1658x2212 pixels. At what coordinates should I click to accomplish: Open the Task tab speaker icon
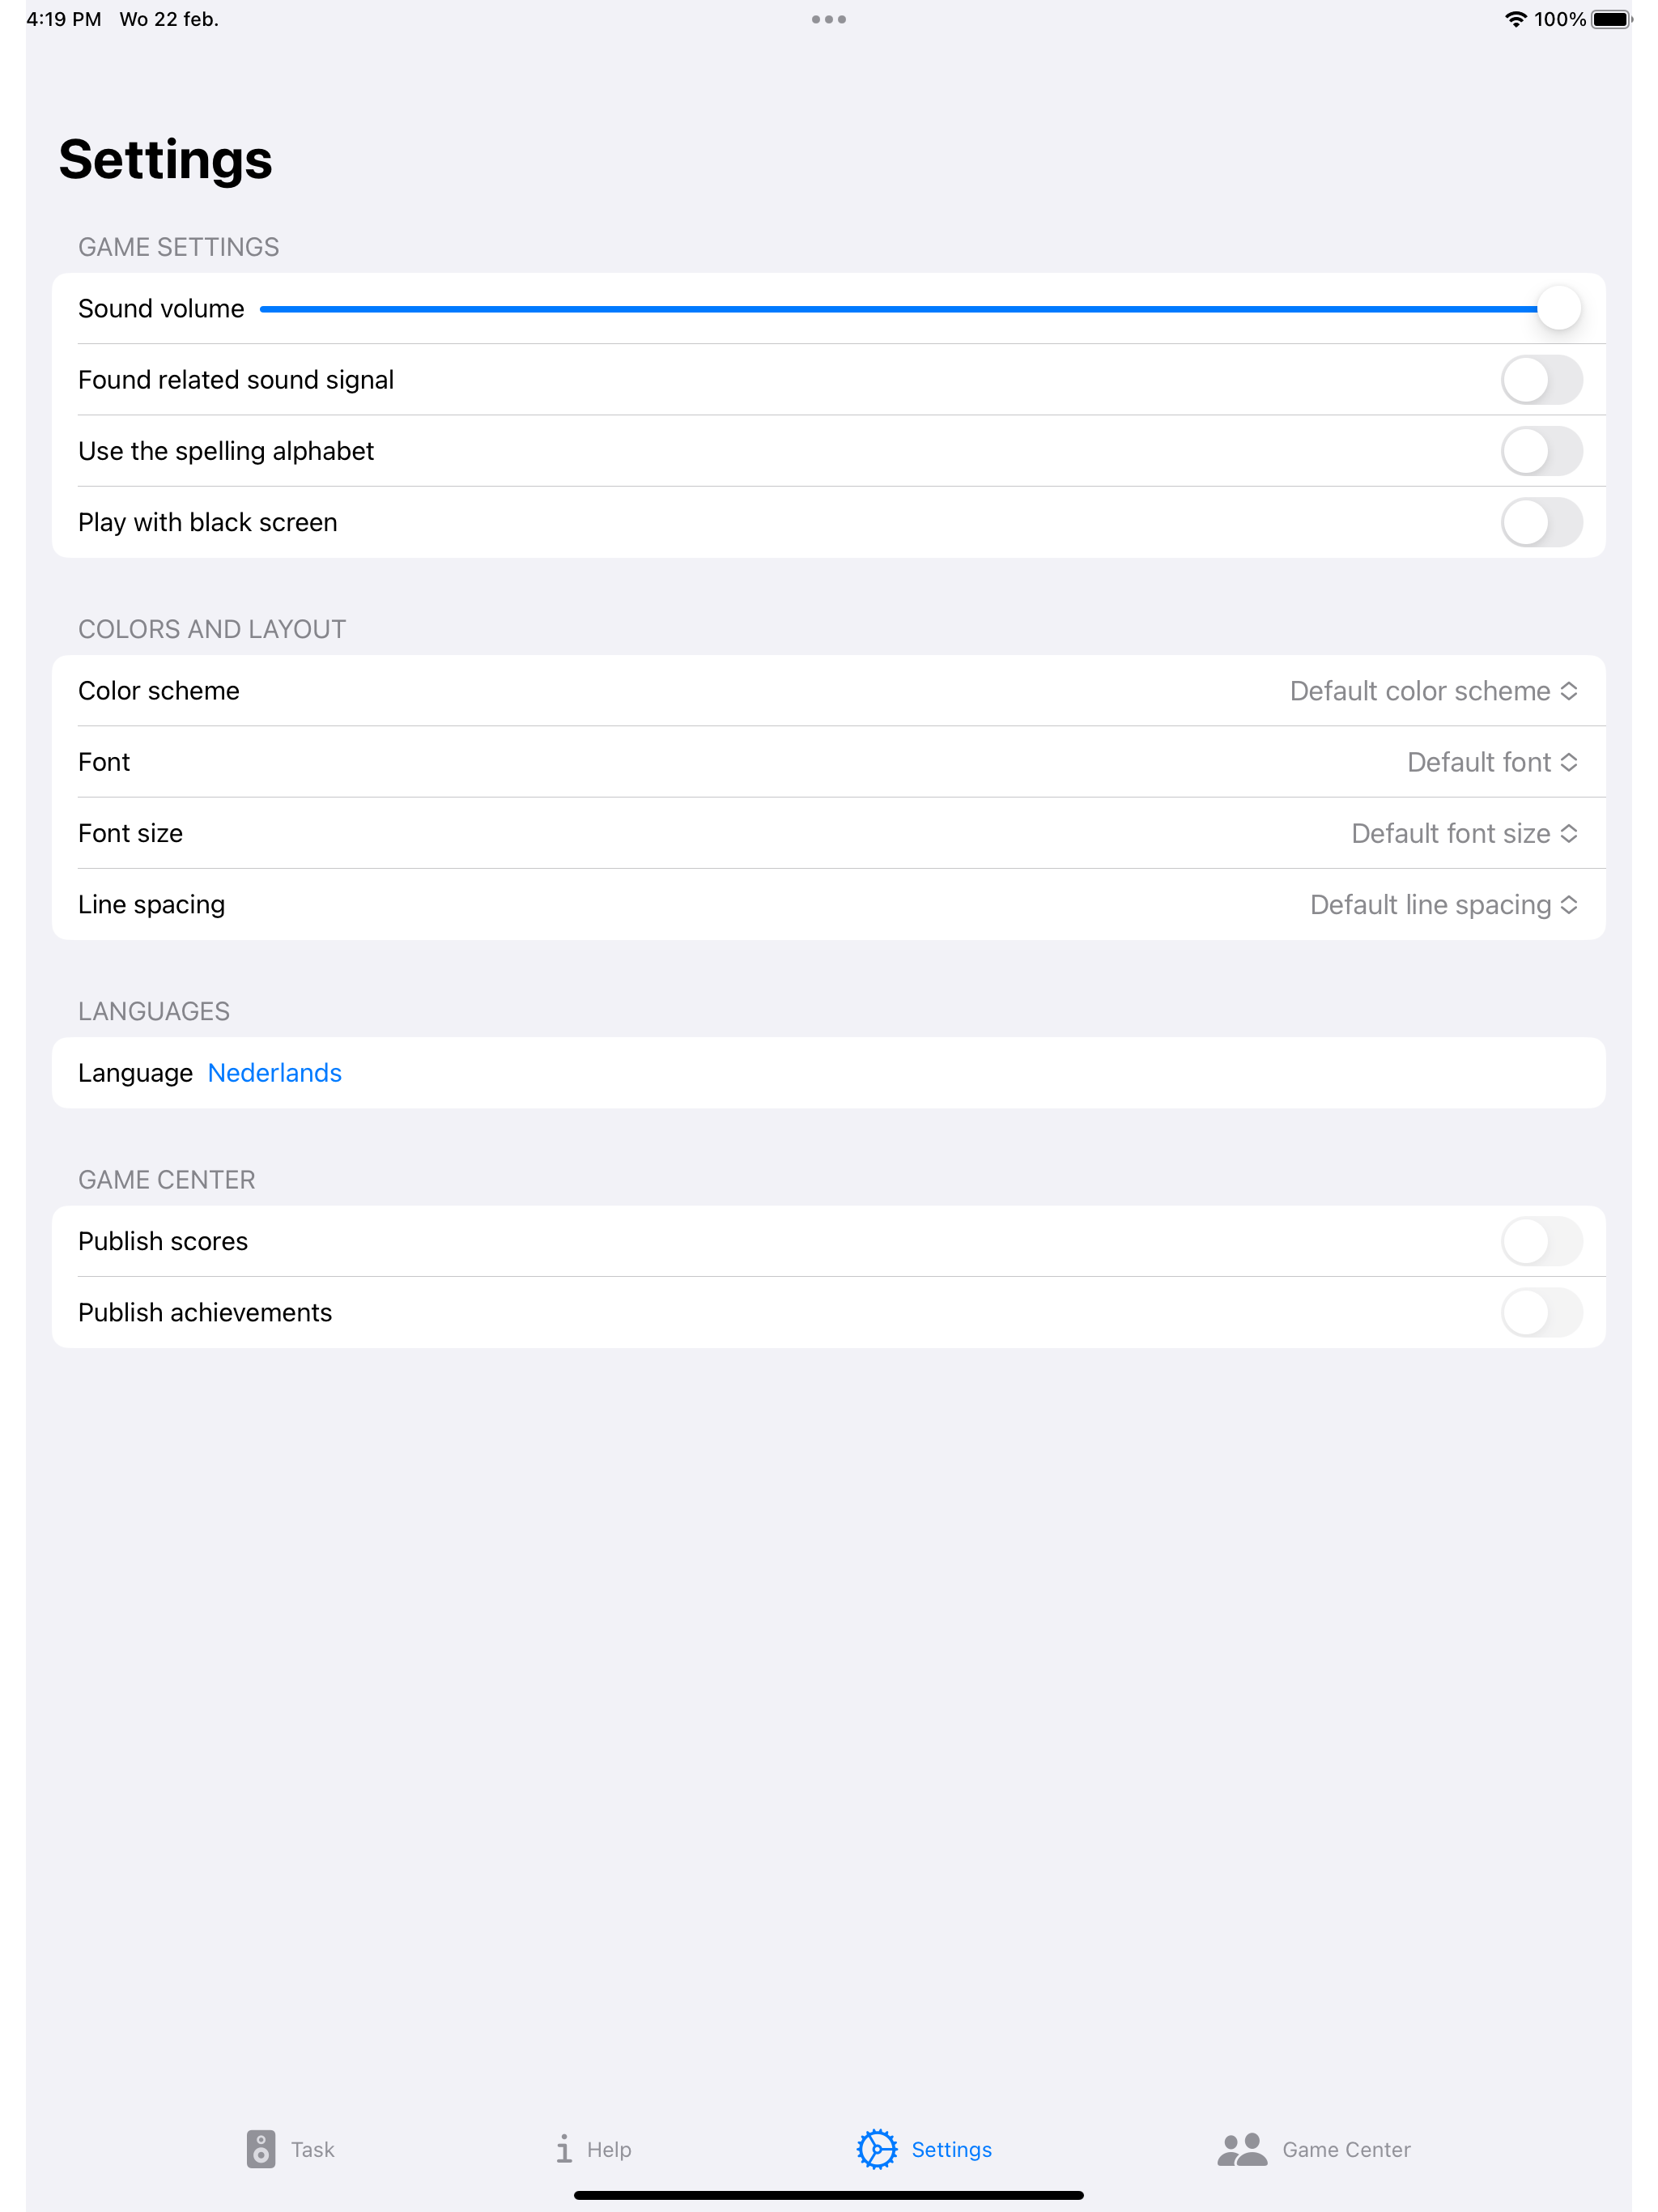[261, 2148]
